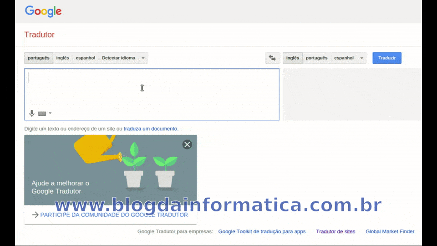This screenshot has width=437, height=246.
Task: Toggle the virtual keyboard icon
Action: [x=42, y=113]
